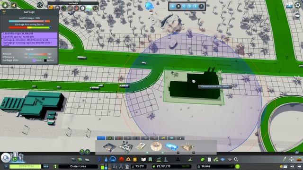Click the population count 36,646
Viewport: 303px width, 170px height.
pos(205,166)
